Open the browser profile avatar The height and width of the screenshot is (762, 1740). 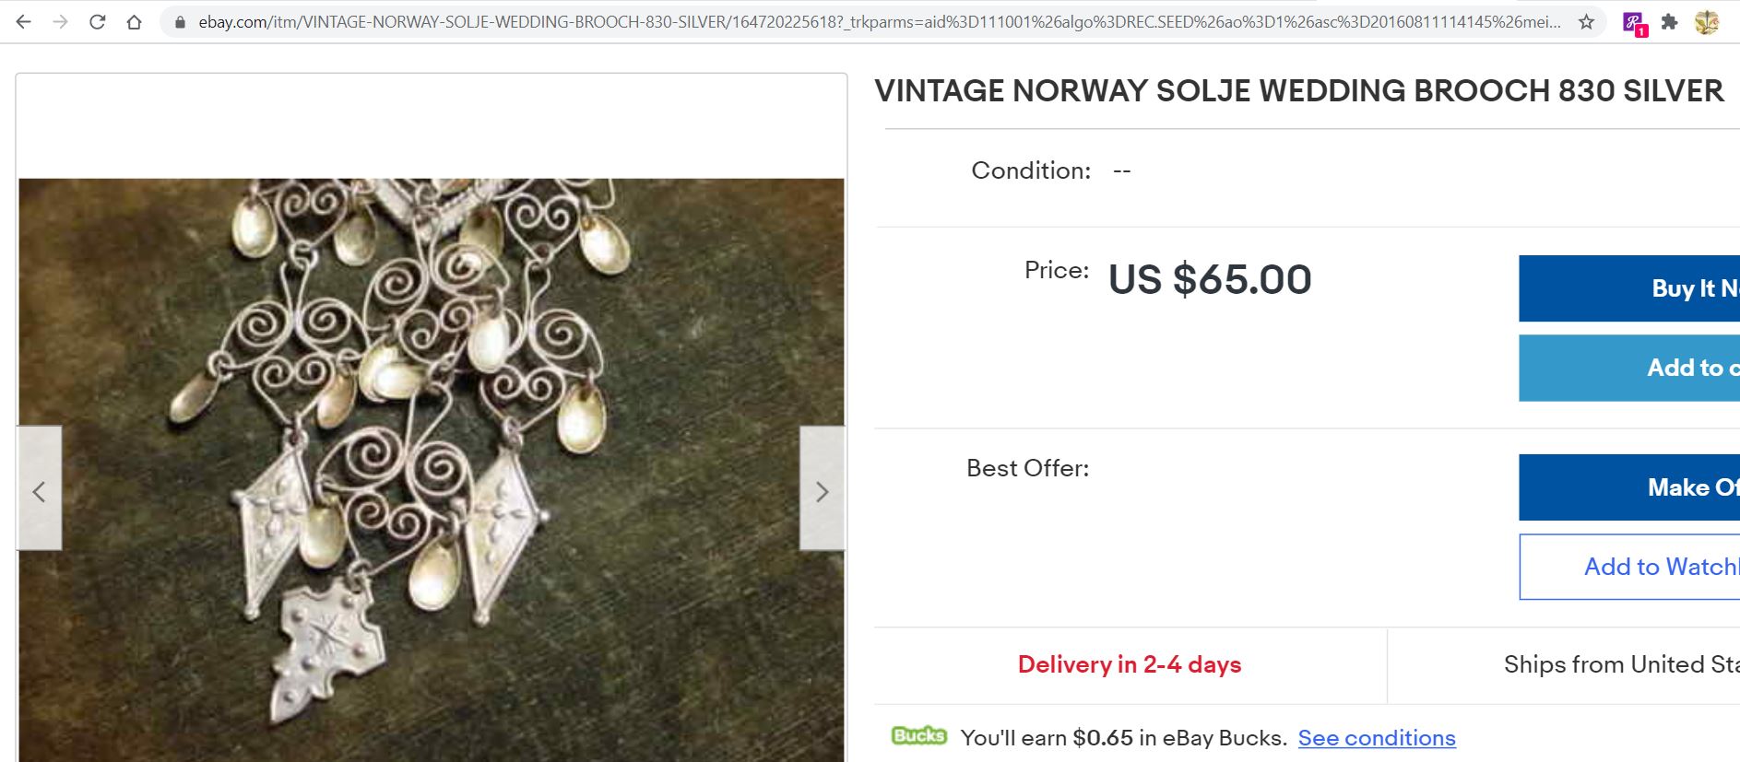pos(1707,22)
